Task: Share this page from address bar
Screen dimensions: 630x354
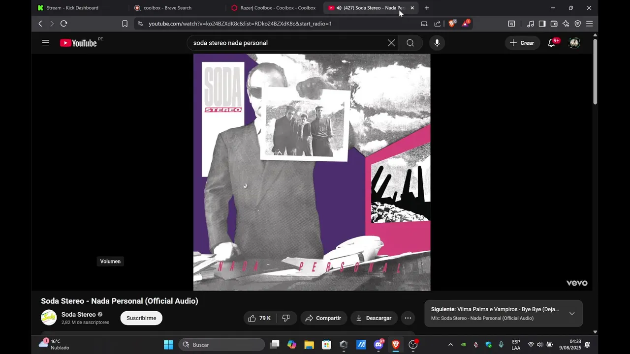Action: [437, 24]
